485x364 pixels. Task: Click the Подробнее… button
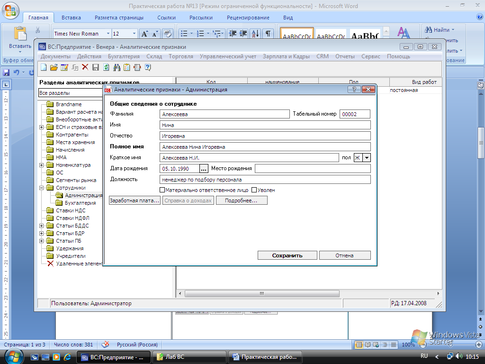point(241,200)
